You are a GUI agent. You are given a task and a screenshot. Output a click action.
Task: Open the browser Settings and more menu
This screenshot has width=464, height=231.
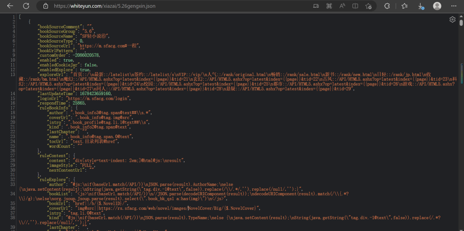(x=454, y=6)
